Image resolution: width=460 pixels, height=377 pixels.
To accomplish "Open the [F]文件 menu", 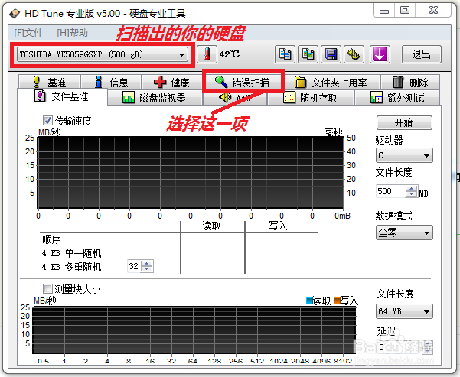I will point(28,33).
